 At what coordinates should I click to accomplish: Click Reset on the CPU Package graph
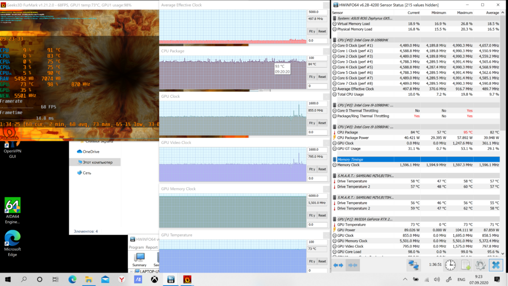pyautogui.click(x=322, y=77)
